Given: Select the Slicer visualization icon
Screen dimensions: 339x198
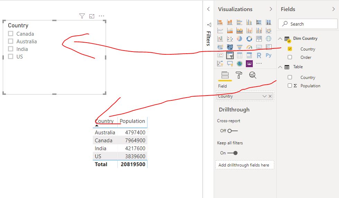Looking at the screenshot, I should 230,55.
